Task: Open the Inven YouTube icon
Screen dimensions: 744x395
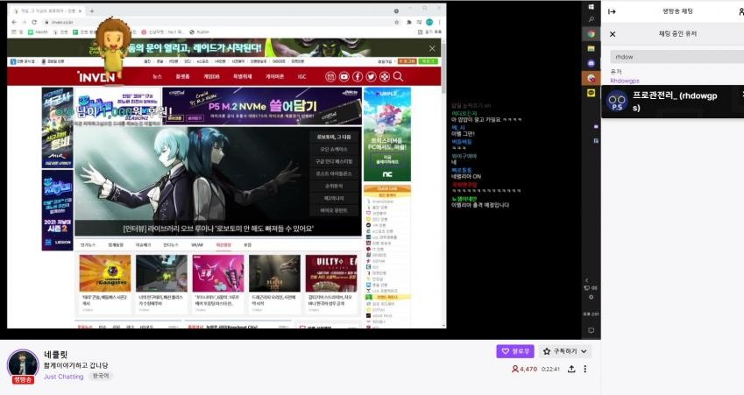Action: pos(344,76)
